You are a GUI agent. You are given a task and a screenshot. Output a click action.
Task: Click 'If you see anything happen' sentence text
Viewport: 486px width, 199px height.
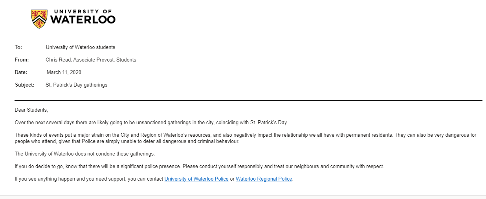point(89,179)
